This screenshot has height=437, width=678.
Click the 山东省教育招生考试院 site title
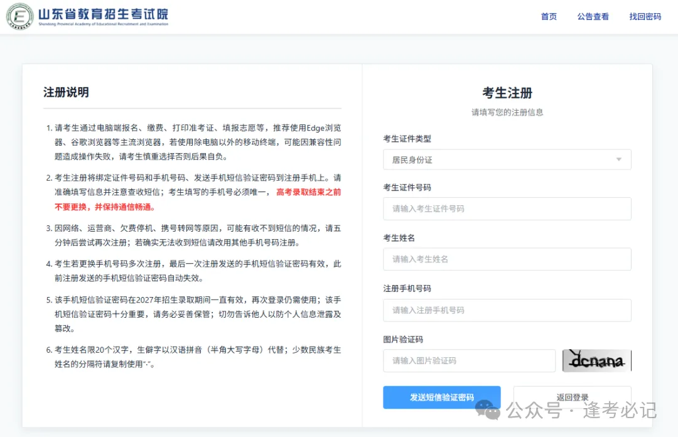[x=104, y=14]
